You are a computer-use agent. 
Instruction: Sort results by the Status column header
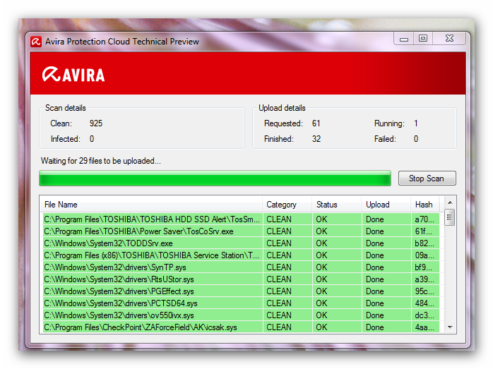(x=335, y=205)
